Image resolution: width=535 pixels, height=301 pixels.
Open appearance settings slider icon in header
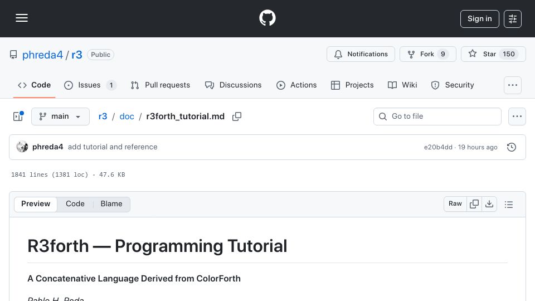(x=513, y=19)
